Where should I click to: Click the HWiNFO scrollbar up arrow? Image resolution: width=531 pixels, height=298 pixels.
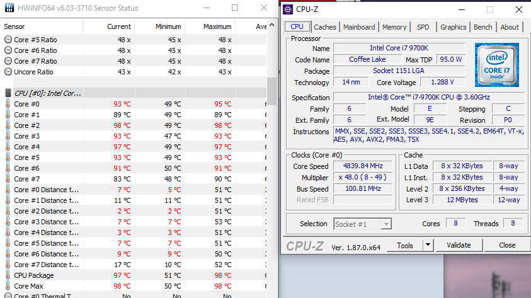click(271, 25)
